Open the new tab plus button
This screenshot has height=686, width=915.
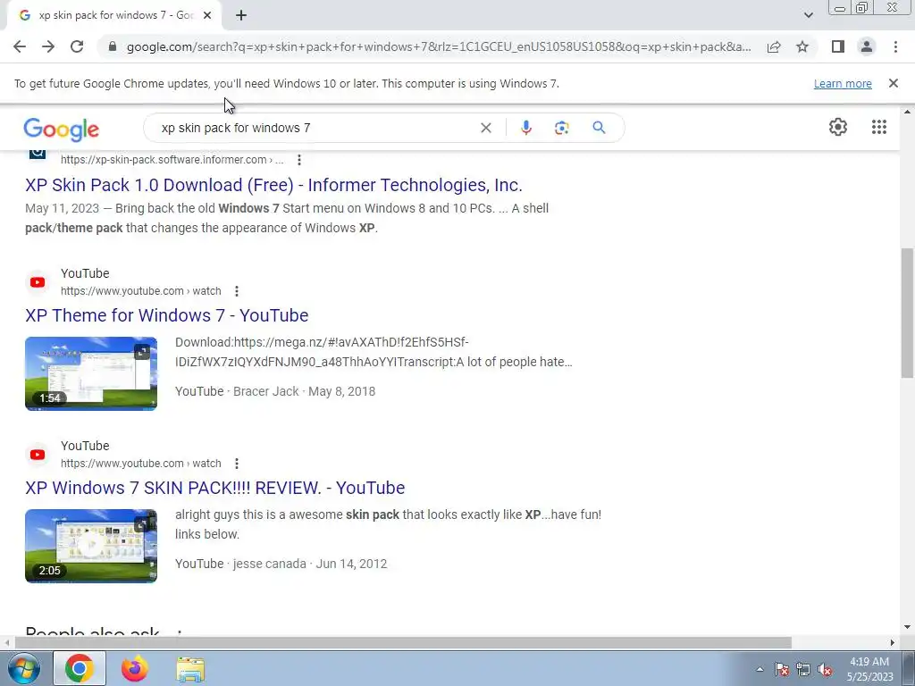[241, 15]
